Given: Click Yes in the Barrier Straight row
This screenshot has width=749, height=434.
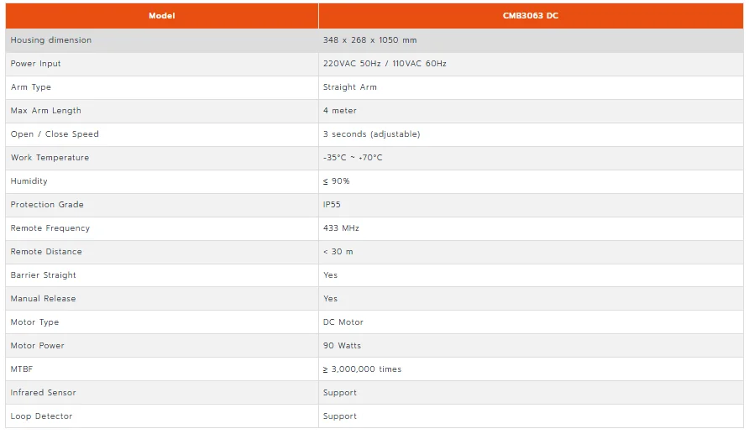Looking at the screenshot, I should 330,275.
